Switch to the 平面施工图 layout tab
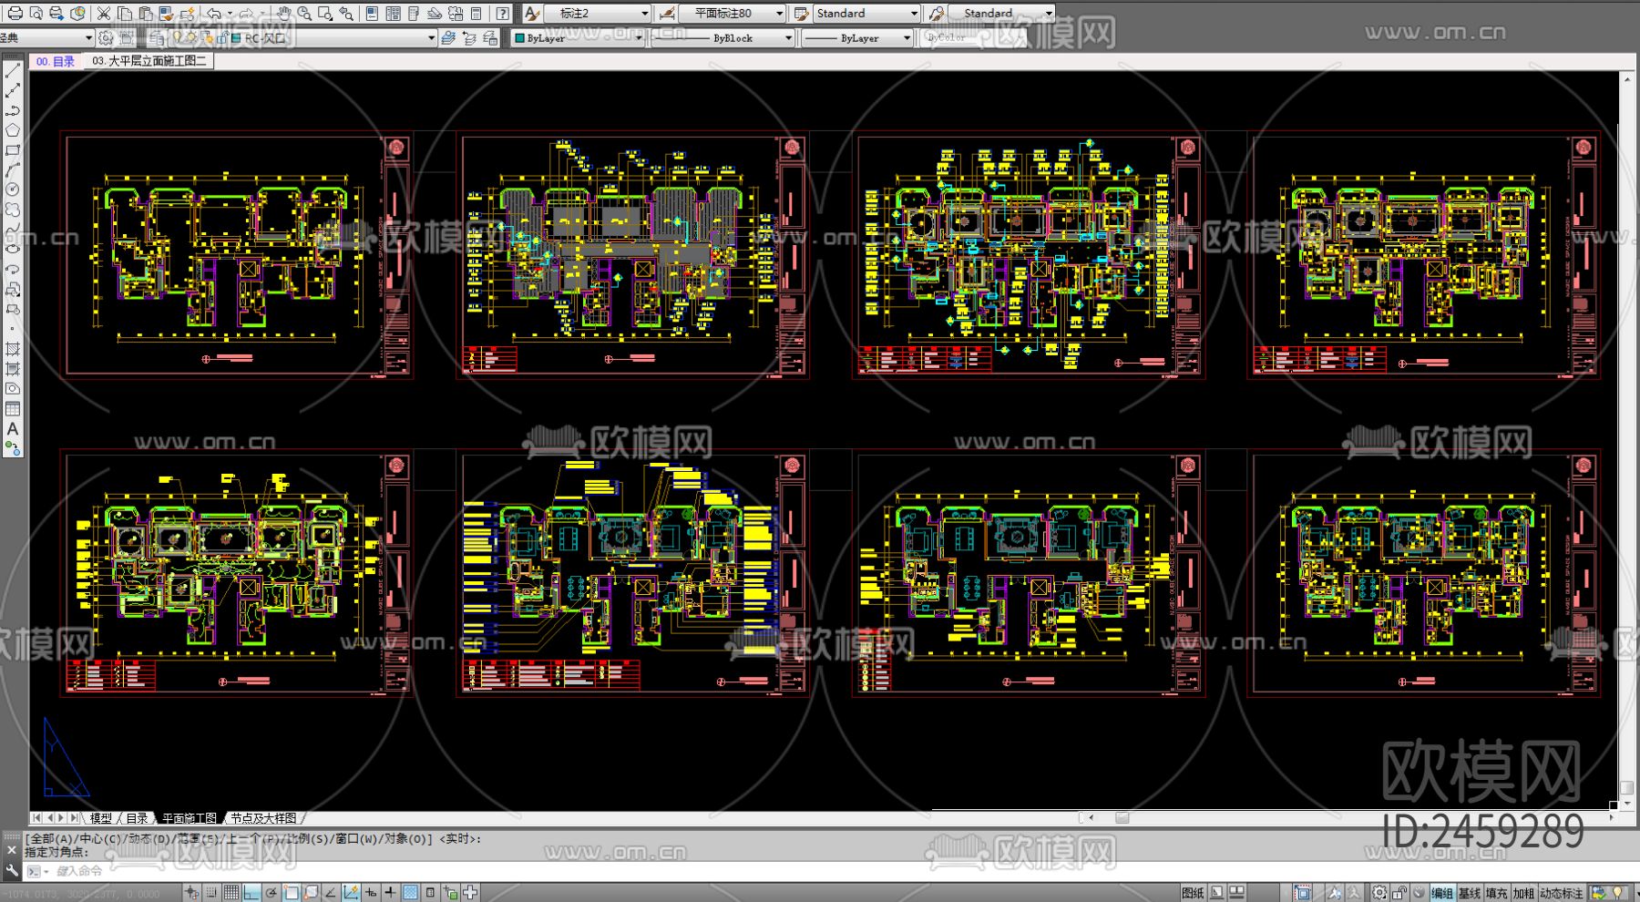Screen dimensions: 1640x902 click(x=190, y=818)
